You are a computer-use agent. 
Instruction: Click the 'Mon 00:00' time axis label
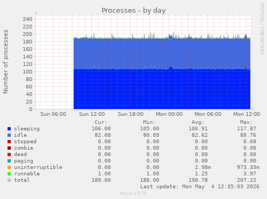[169, 114]
